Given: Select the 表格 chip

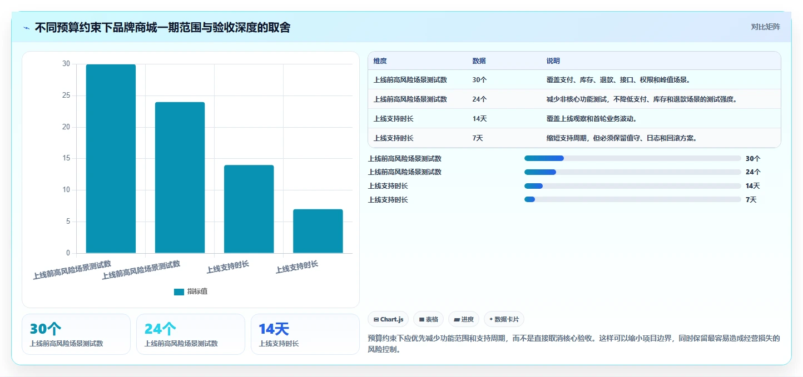Looking at the screenshot, I should (x=428, y=319).
